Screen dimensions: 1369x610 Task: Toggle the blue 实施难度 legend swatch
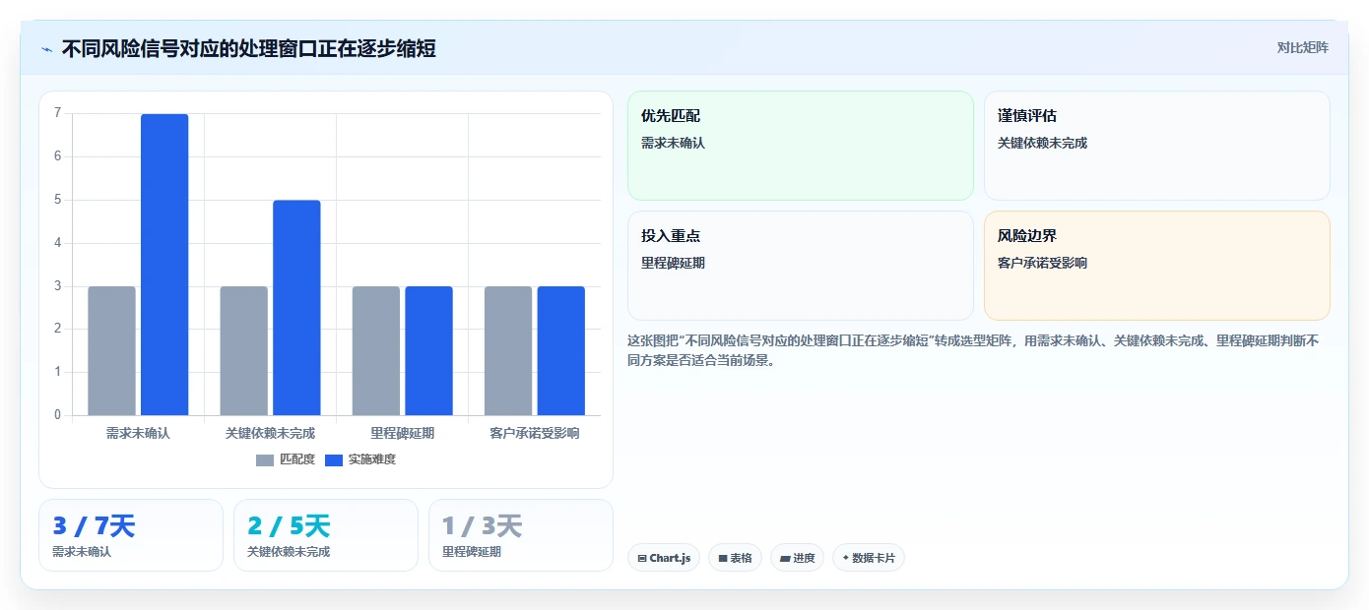click(x=334, y=459)
